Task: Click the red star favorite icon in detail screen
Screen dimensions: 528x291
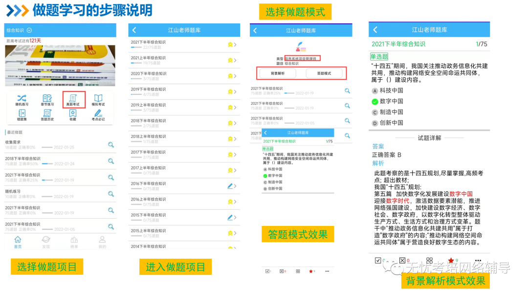Action: click(x=451, y=260)
